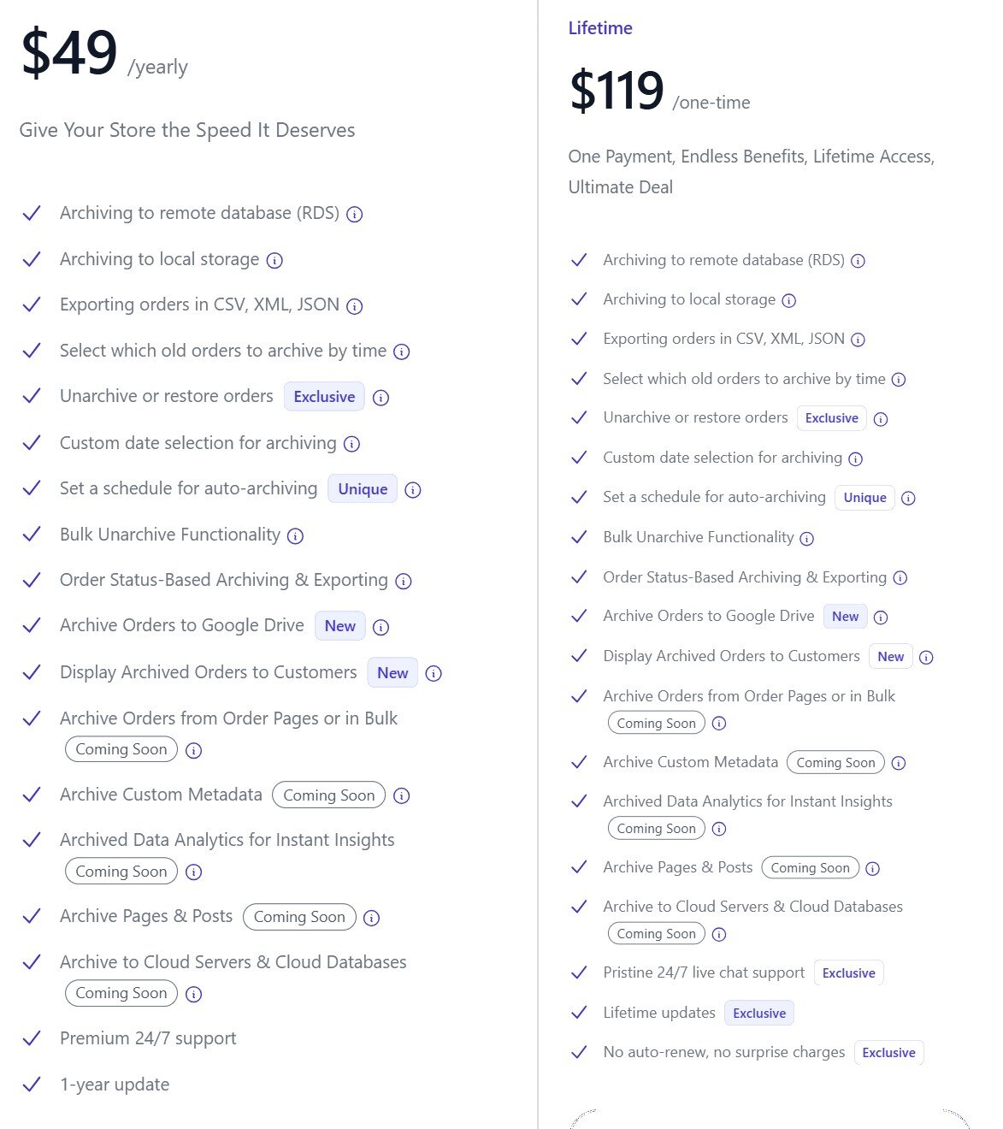Click Unique badge in yearly plan

pyautogui.click(x=363, y=489)
